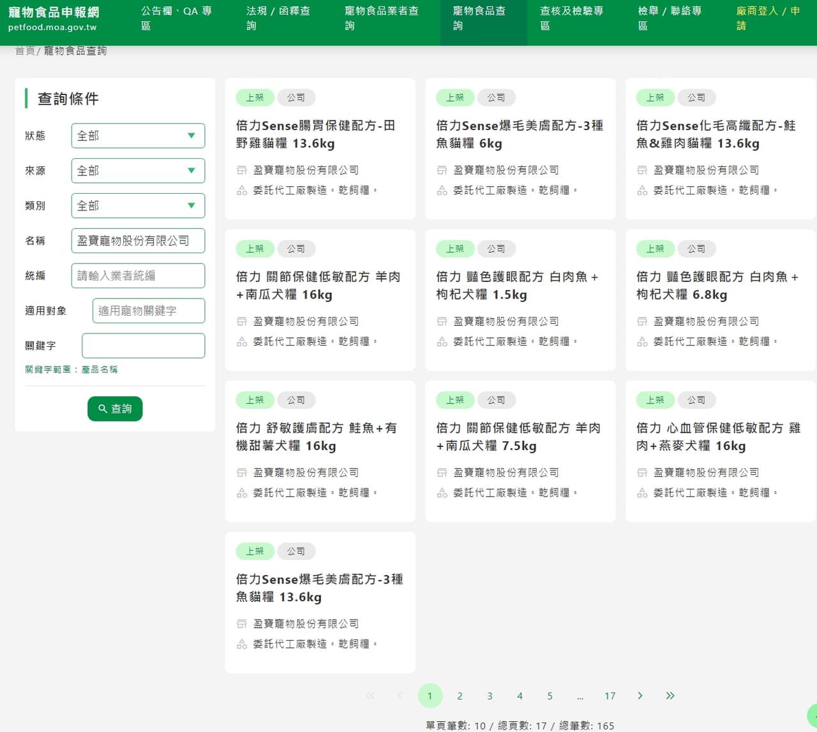Click the 寵物食品申報網 site logo
This screenshot has height=732, width=817.
click(54, 18)
